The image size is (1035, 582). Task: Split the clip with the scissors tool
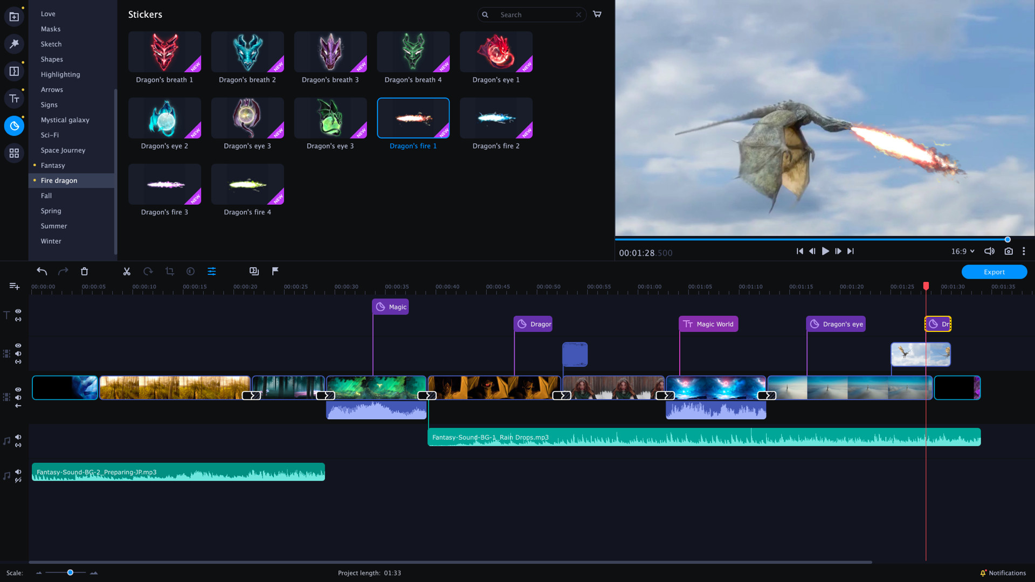tap(126, 271)
